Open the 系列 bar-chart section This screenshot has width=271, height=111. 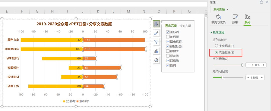[x=247, y=19]
